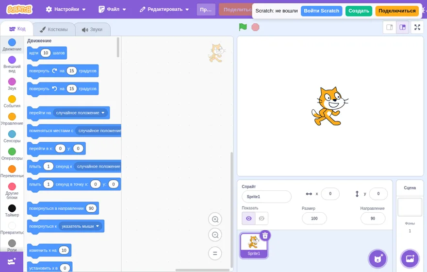Click the перейти в x: y: block
This screenshot has height=272, width=427.
pyautogui.click(x=56, y=149)
